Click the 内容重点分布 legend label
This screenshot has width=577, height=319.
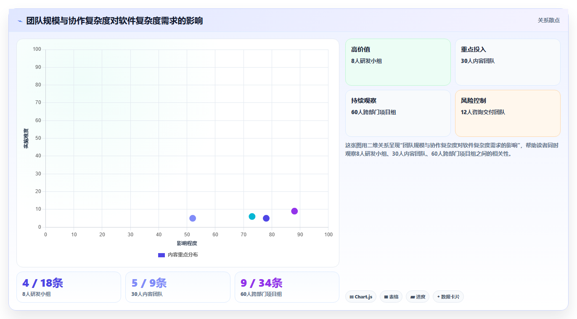183,255
